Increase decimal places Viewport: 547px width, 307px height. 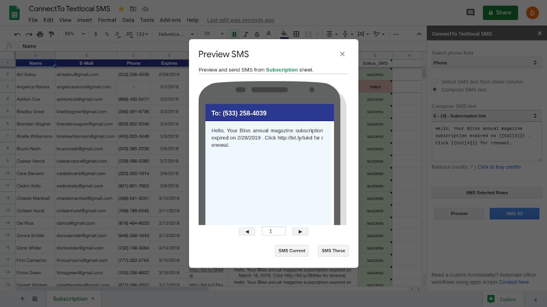pos(129,34)
